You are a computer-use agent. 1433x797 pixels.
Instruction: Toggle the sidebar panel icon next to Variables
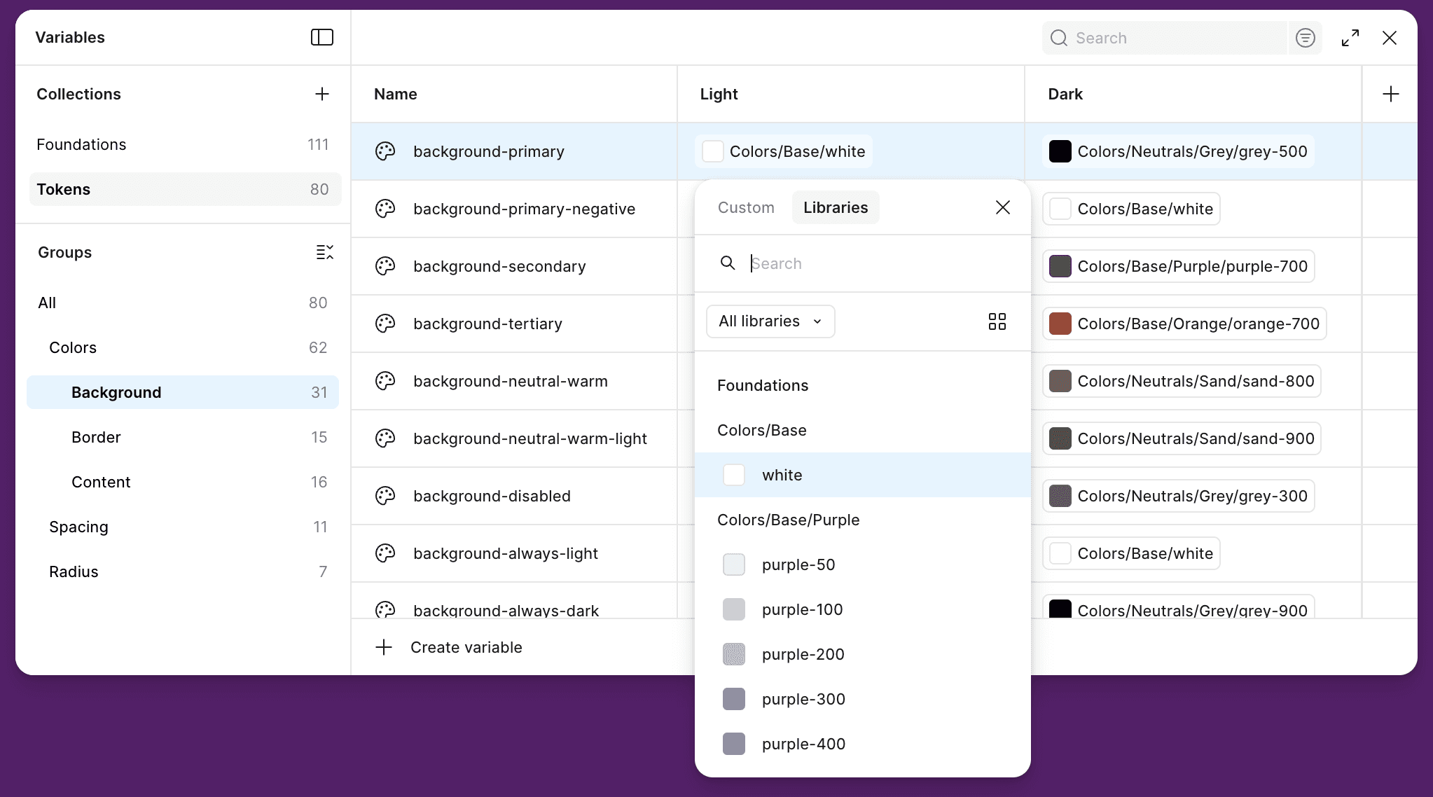coord(321,37)
